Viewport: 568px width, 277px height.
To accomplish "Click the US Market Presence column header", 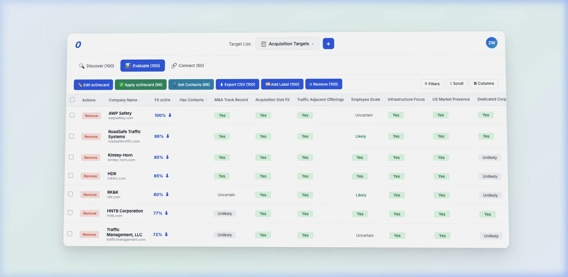I will tap(451, 99).
